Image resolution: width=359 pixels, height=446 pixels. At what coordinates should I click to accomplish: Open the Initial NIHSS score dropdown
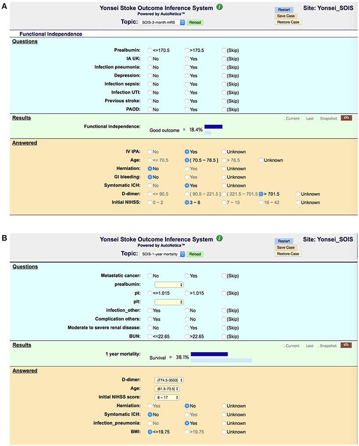coord(167,398)
